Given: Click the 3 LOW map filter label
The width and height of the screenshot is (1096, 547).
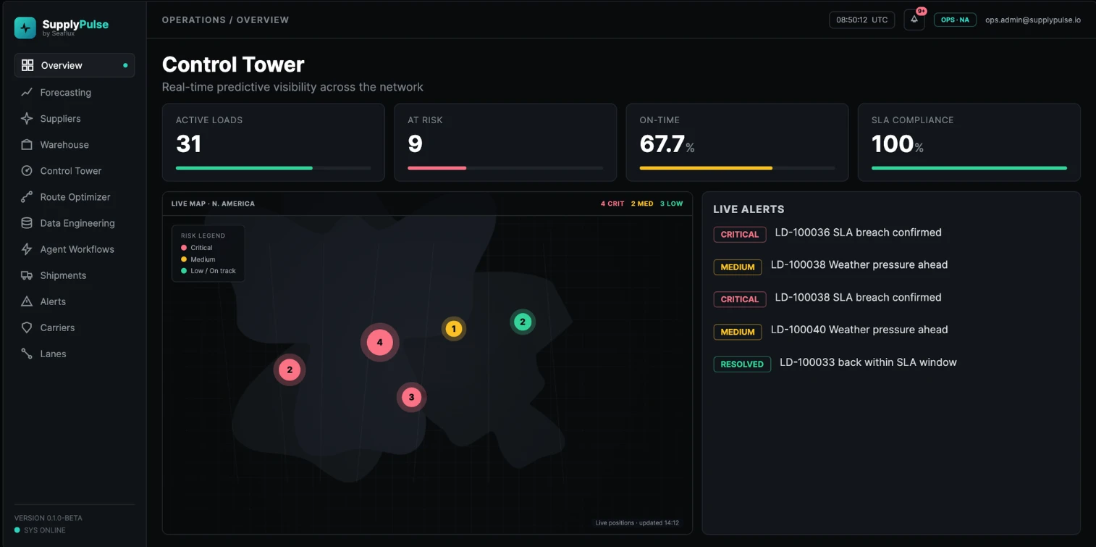Looking at the screenshot, I should [672, 204].
